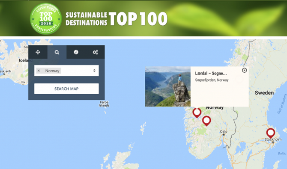Open the Lærdal fjord photo thumbnail
The width and height of the screenshot is (287, 169).
coord(167,86)
